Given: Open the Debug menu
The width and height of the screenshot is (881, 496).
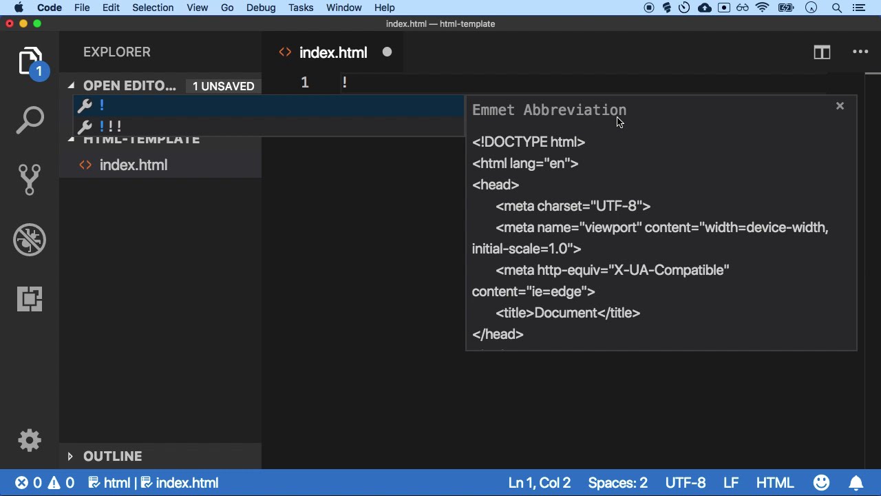Looking at the screenshot, I should click(261, 8).
